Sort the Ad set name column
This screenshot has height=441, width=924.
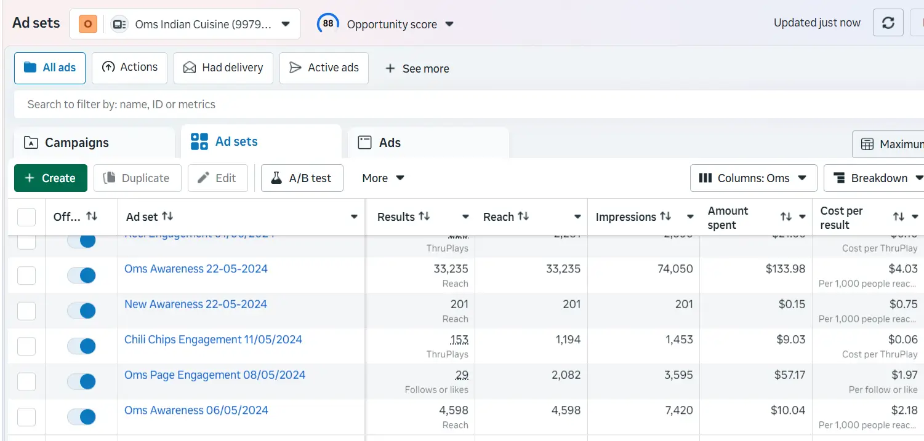coord(167,217)
